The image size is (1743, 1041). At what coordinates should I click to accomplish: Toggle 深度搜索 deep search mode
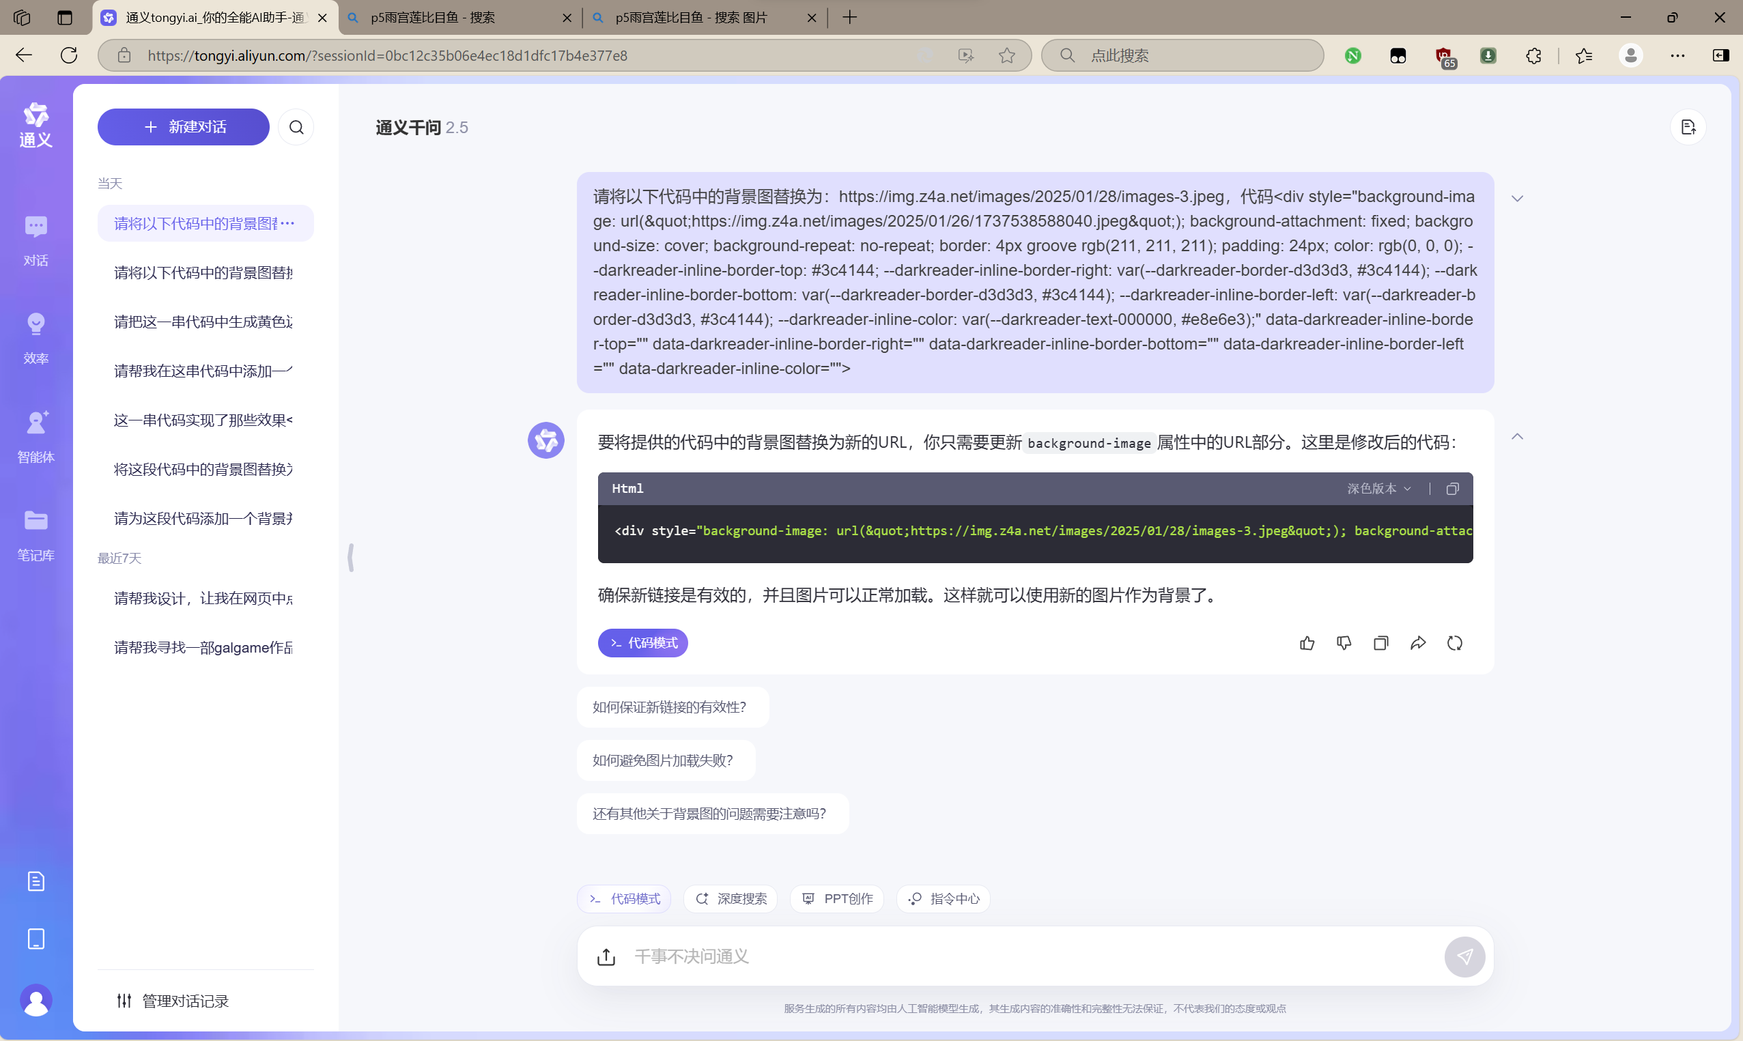(730, 898)
